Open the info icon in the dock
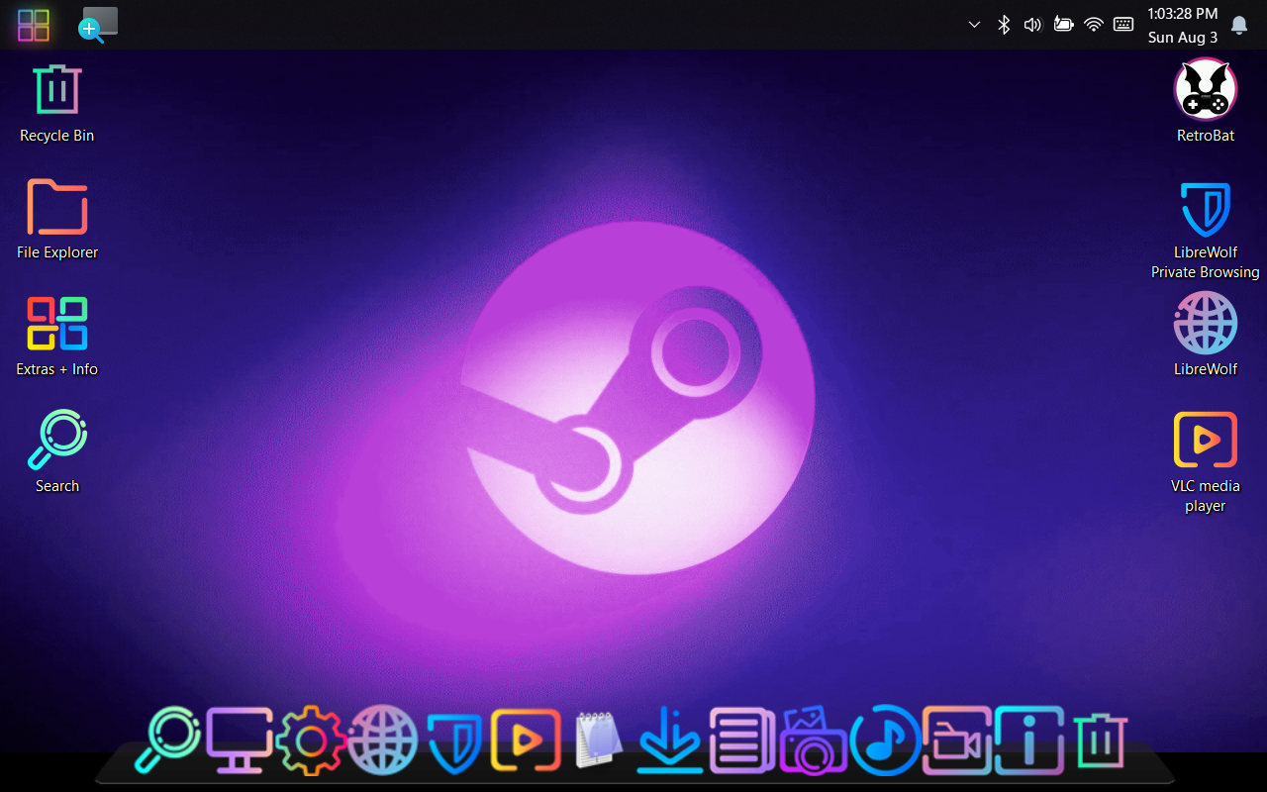The image size is (1267, 792). (1028, 741)
